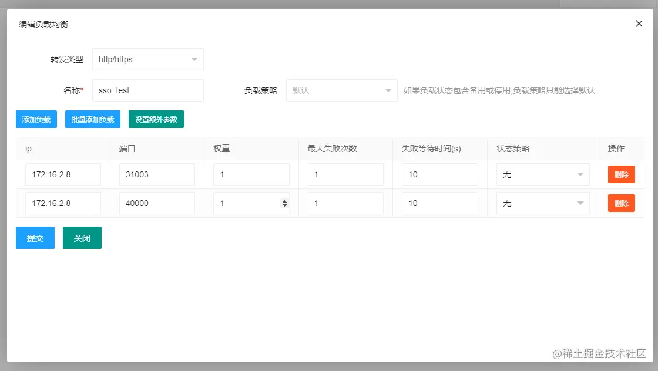Click the ip field showing 172.16.2.8 in row one
This screenshot has height=371, width=658.
(63, 174)
